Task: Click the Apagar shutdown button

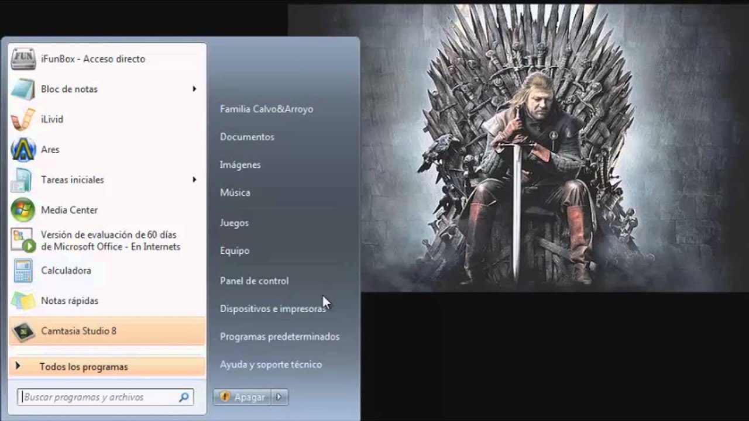Action: 243,397
